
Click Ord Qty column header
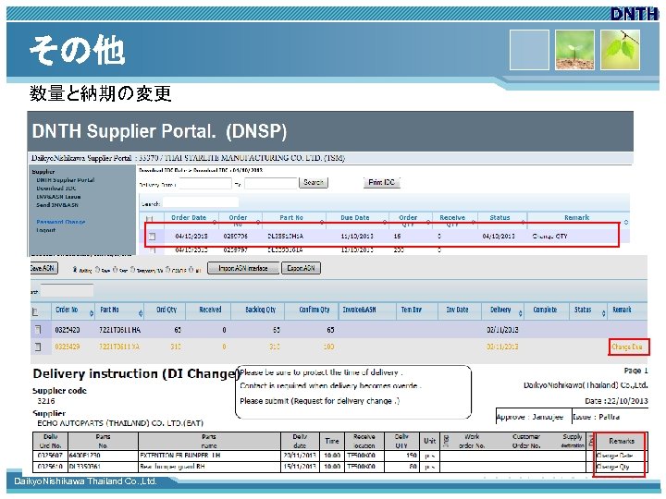166,310
